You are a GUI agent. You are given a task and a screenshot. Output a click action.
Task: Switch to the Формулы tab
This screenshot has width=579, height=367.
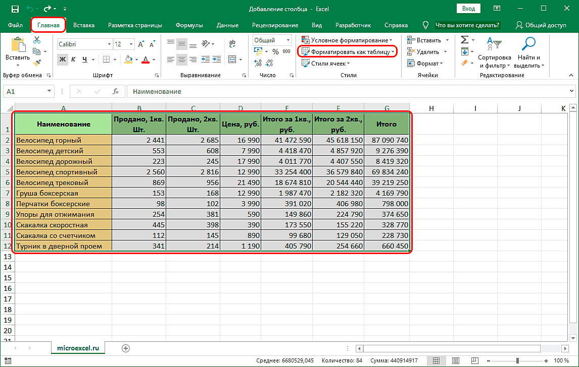(189, 25)
